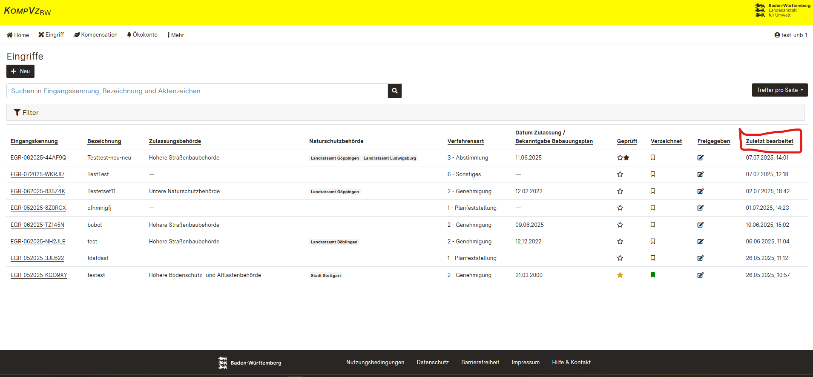Open the Mehr menu

pos(175,35)
